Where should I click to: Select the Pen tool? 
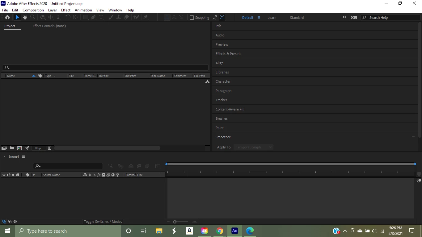pos(93,18)
